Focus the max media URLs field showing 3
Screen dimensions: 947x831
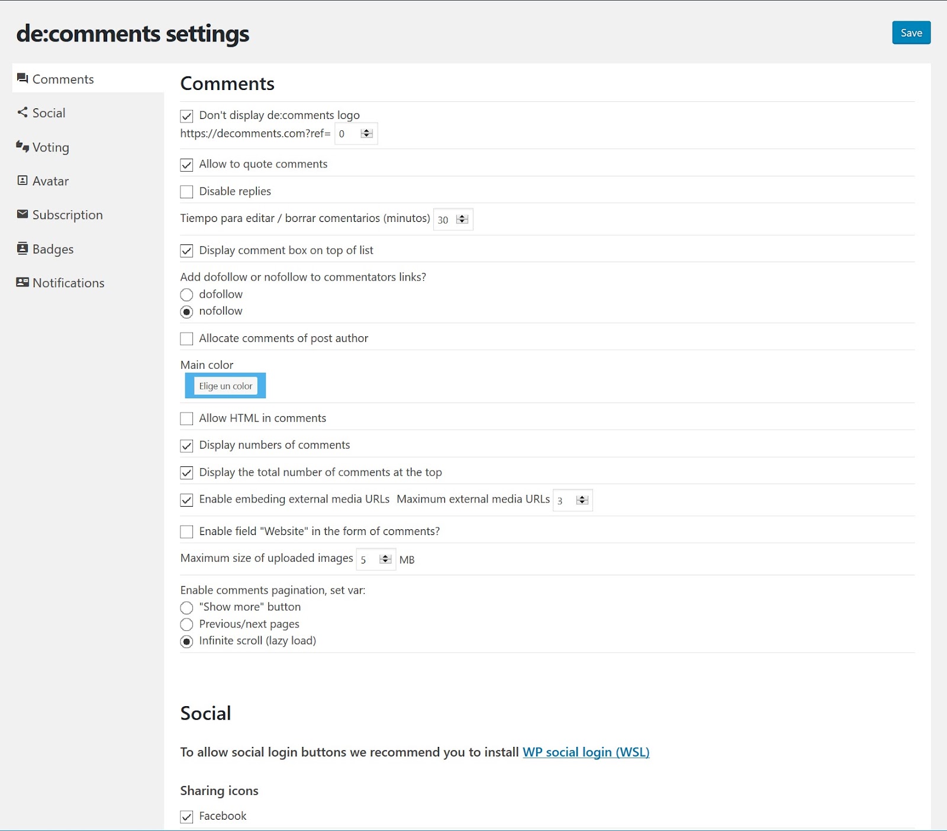(x=572, y=500)
